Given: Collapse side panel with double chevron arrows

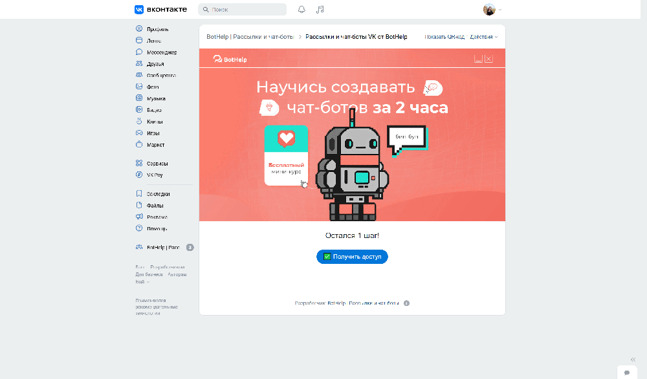Looking at the screenshot, I should click(633, 360).
